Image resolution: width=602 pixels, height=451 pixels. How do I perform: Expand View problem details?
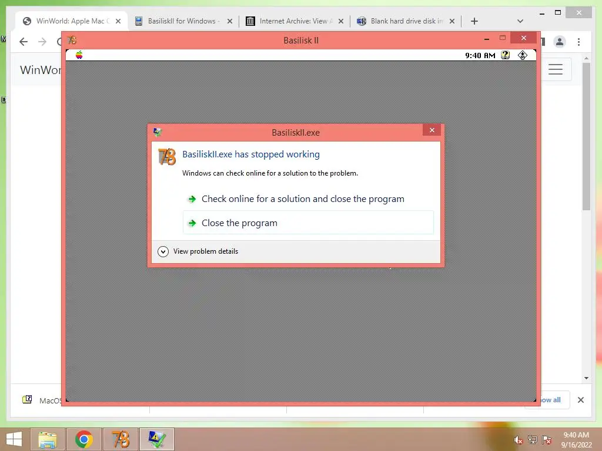[x=198, y=251]
